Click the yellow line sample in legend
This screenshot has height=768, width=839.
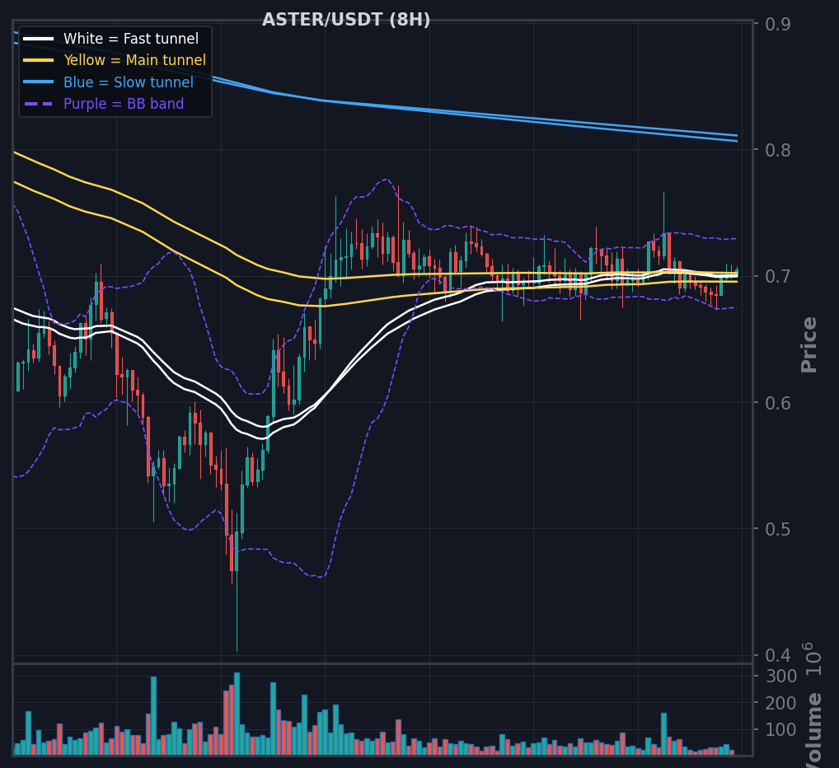[39, 60]
